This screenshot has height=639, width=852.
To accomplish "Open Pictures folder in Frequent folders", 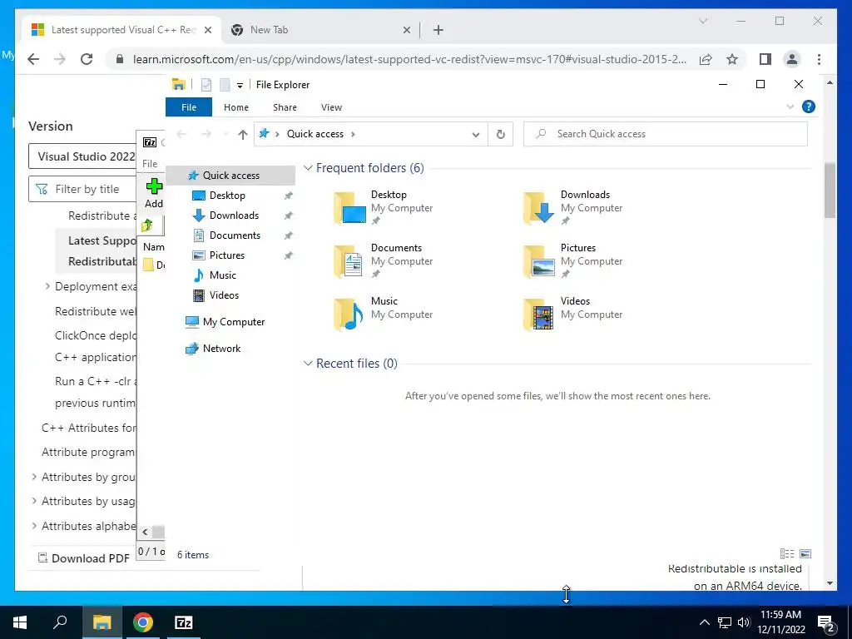I will [x=572, y=260].
